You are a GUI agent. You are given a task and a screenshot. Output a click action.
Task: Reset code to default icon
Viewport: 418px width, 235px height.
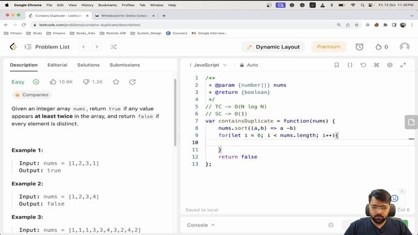click(x=363, y=65)
